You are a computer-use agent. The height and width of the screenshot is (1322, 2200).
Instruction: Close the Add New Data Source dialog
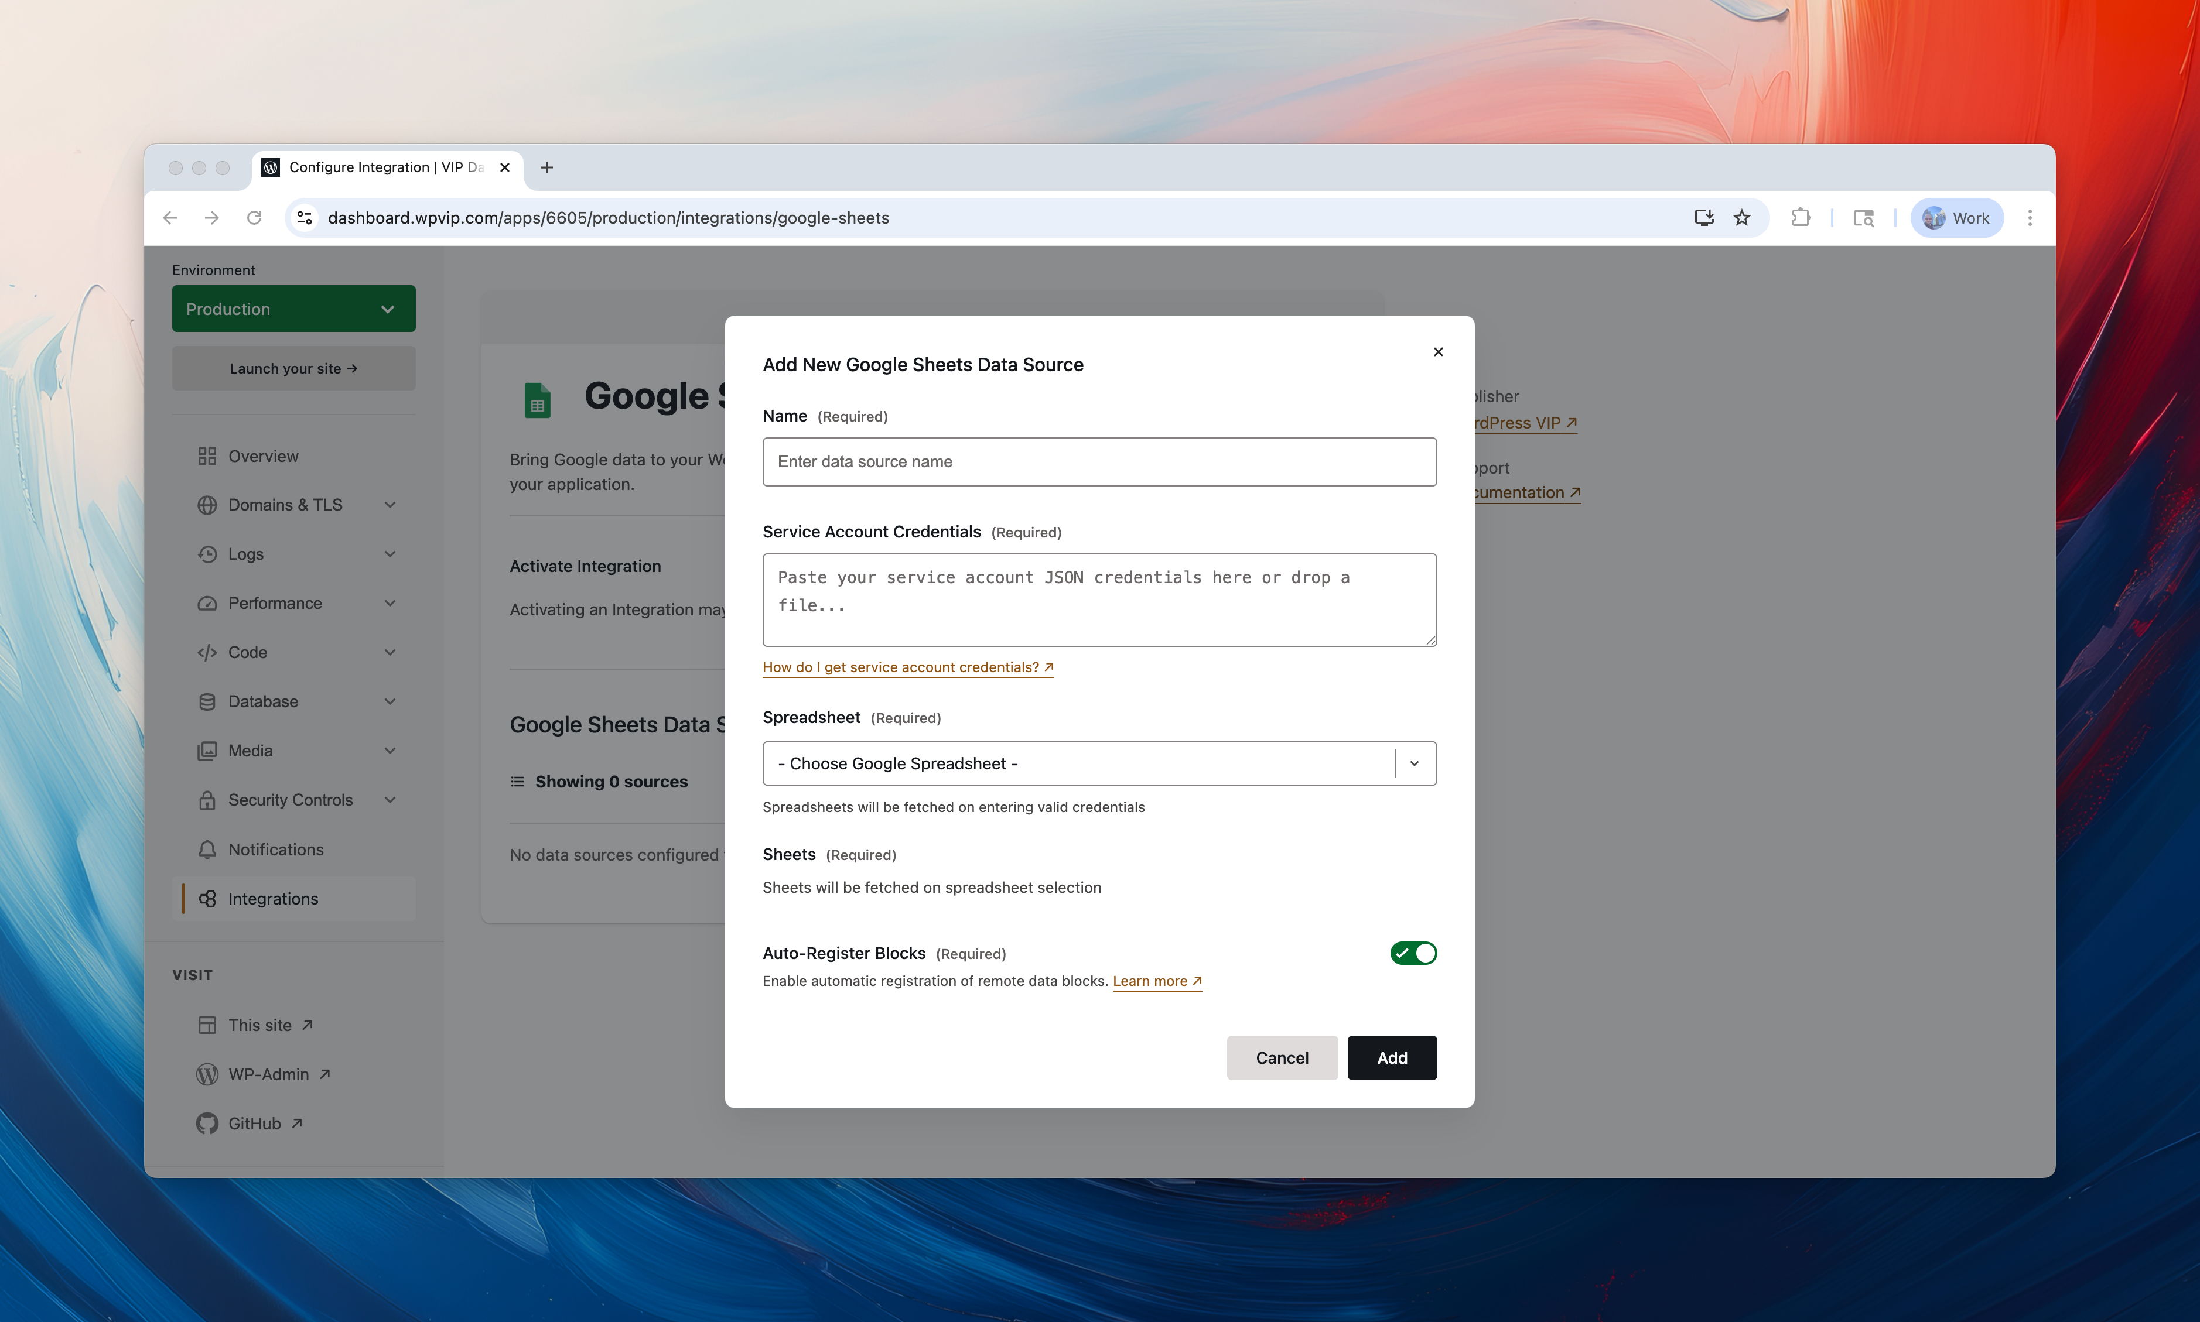[1437, 352]
